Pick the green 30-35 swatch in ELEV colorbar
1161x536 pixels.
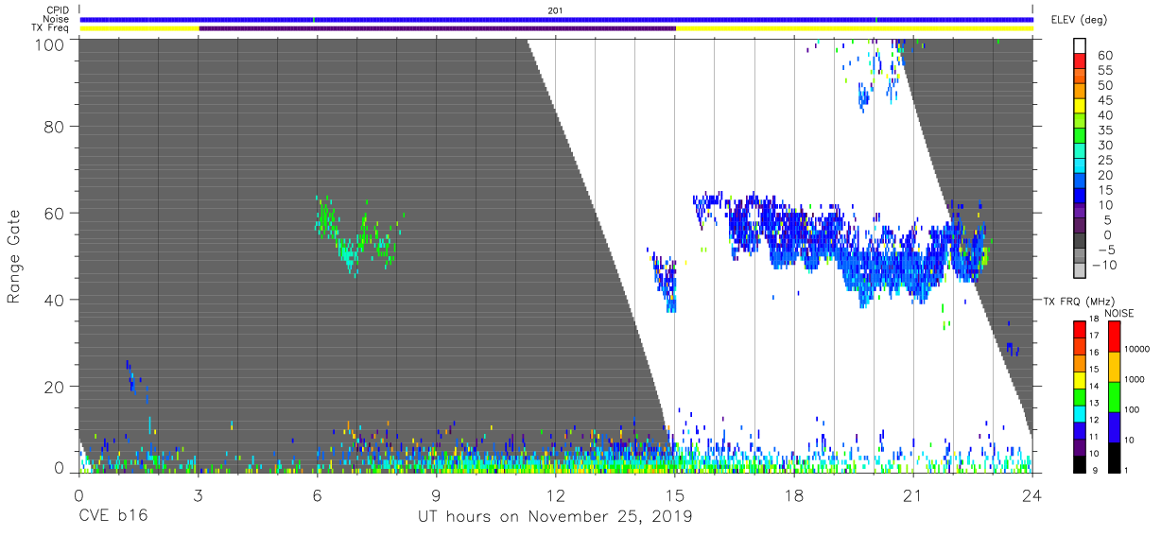coord(1081,137)
